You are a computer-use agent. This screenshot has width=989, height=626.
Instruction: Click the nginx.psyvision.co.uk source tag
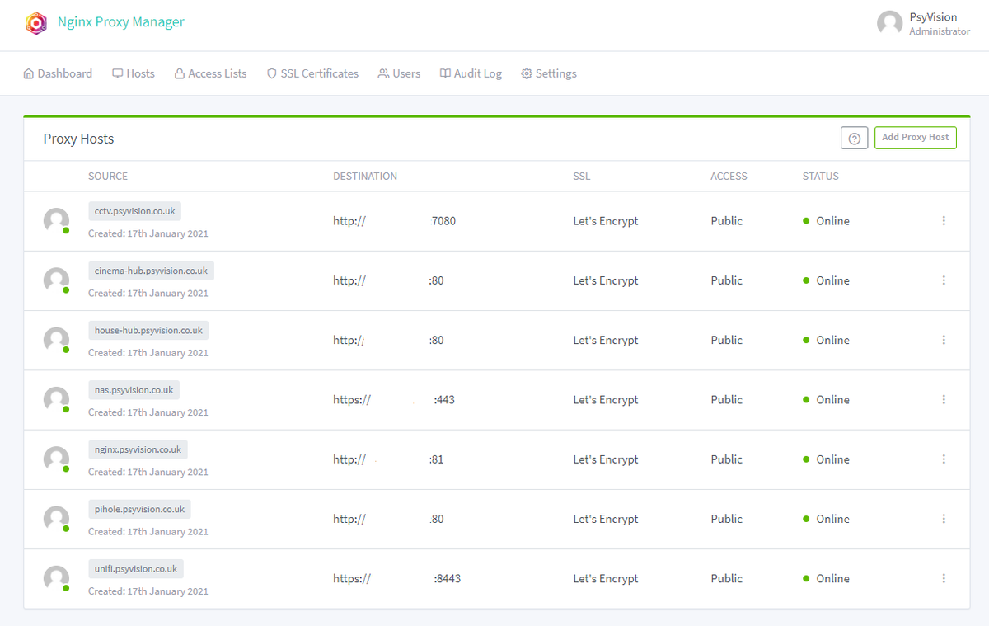click(x=138, y=449)
